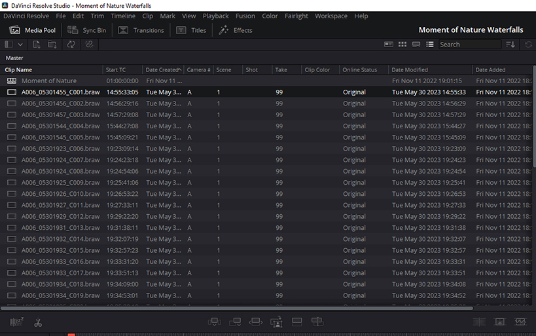
Task: Sort by Start TC column header
Action: click(123, 70)
